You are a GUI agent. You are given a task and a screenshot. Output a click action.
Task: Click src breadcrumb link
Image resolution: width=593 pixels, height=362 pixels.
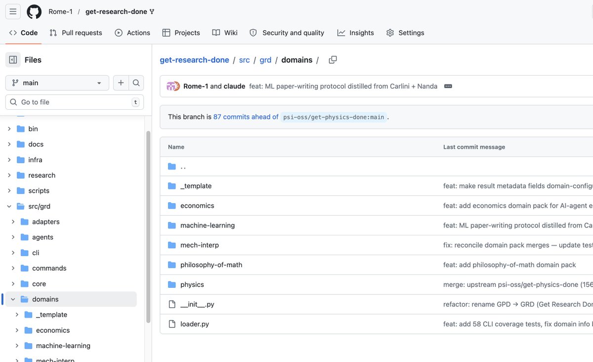[x=244, y=60]
